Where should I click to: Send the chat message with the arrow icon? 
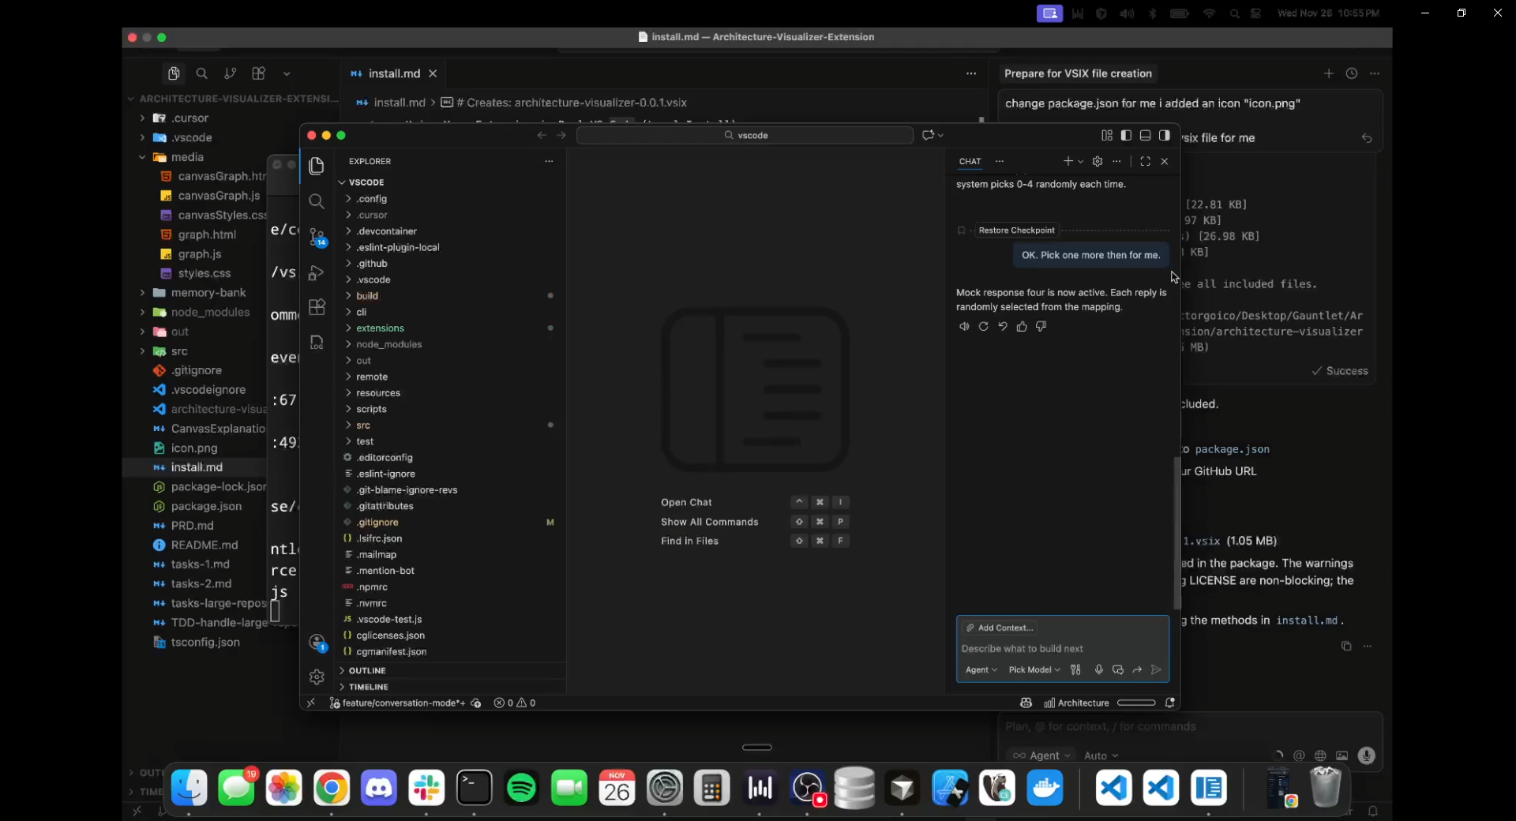1156,669
